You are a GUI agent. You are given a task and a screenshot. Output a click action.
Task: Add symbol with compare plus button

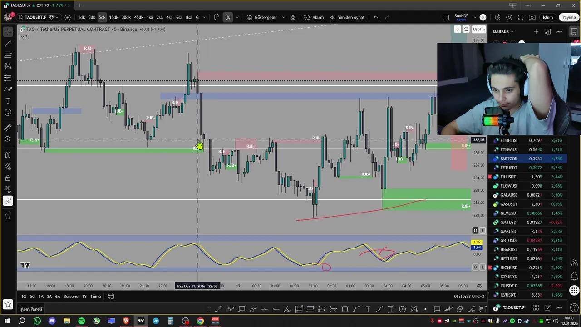coord(68,17)
